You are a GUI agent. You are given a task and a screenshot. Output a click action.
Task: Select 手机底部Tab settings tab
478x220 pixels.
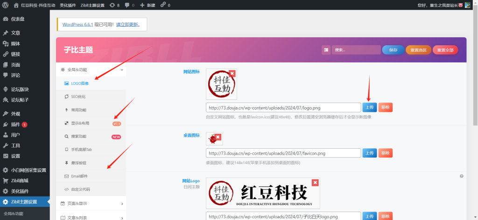pyautogui.click(x=91, y=150)
